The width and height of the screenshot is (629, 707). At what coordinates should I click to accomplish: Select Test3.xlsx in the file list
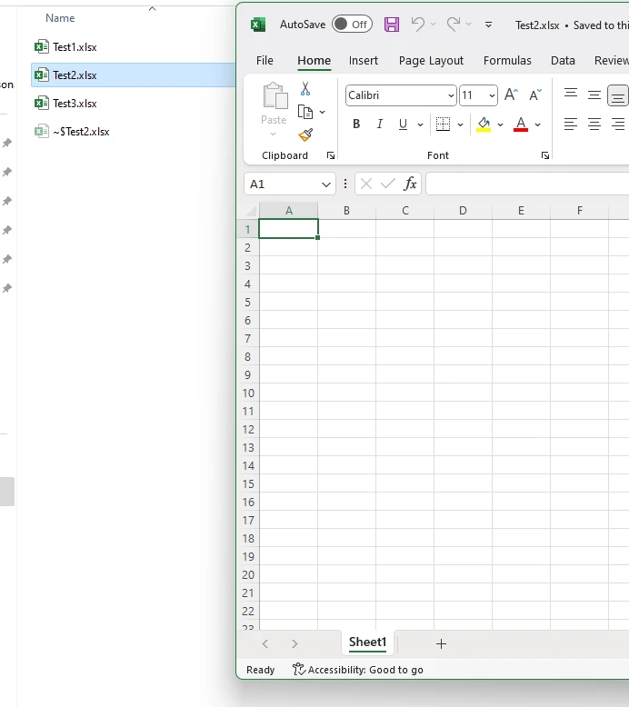[x=75, y=104]
